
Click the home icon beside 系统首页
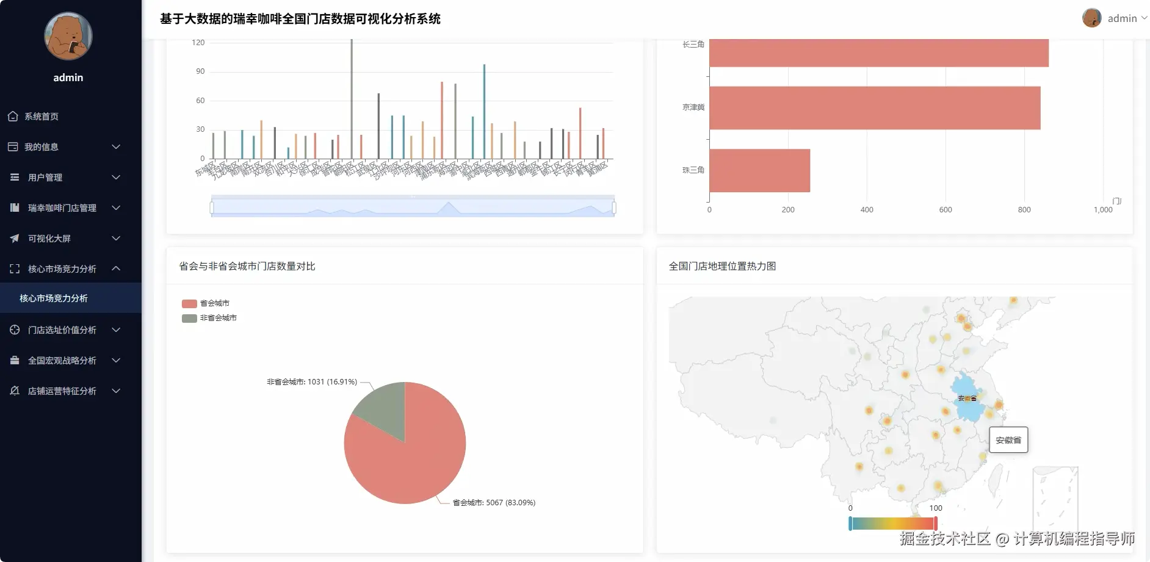(13, 116)
